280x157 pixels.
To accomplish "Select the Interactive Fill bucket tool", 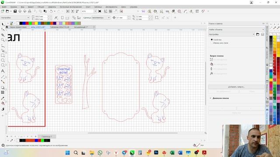I will click(x=3, y=103).
